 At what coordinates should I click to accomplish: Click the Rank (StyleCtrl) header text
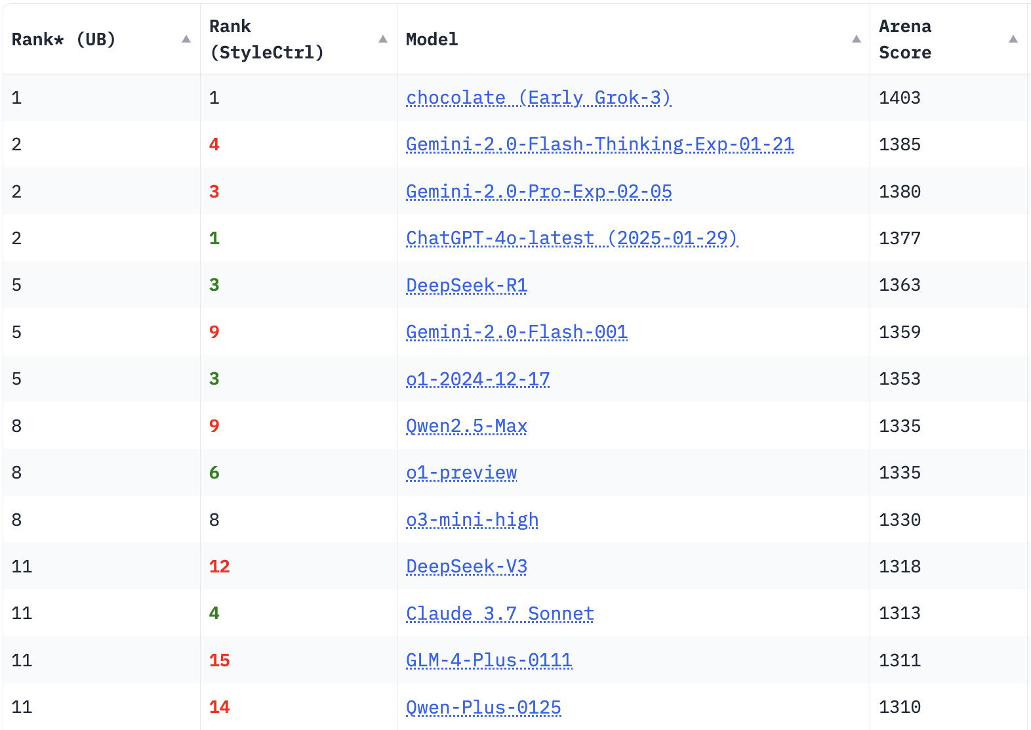(x=267, y=39)
